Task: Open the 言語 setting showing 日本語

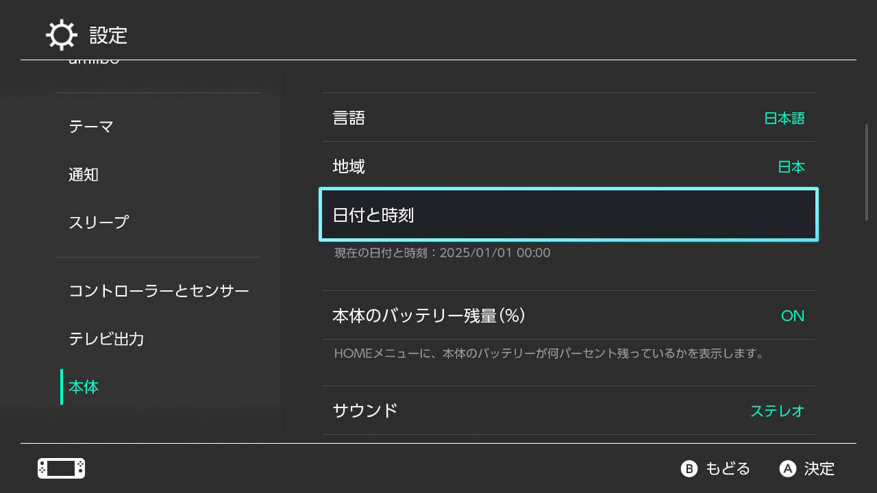Action: 568,118
